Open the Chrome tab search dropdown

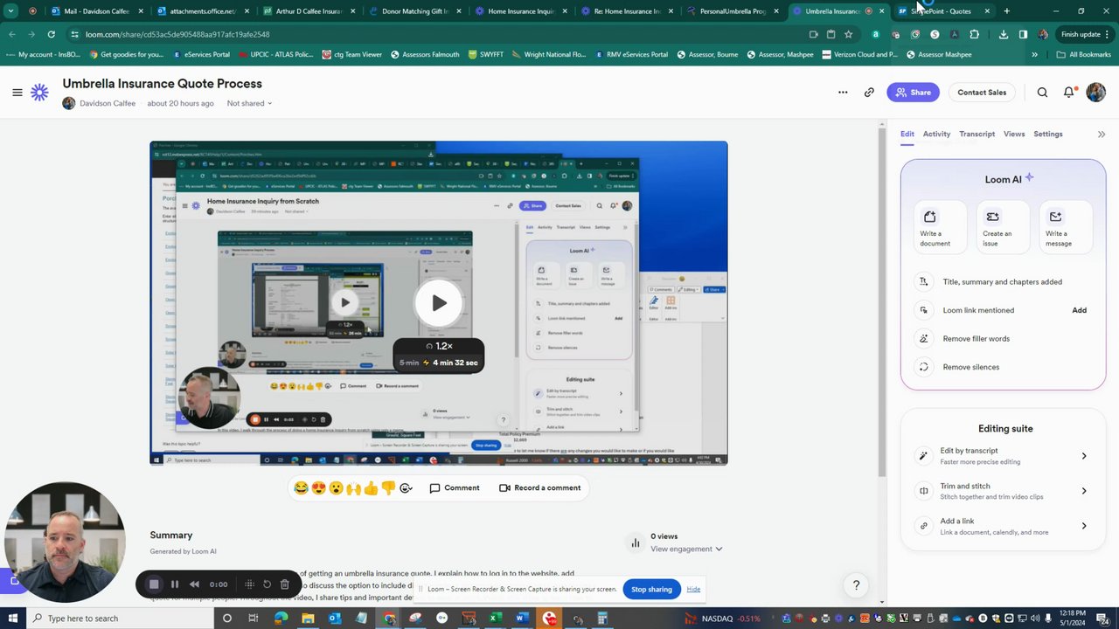coord(10,11)
